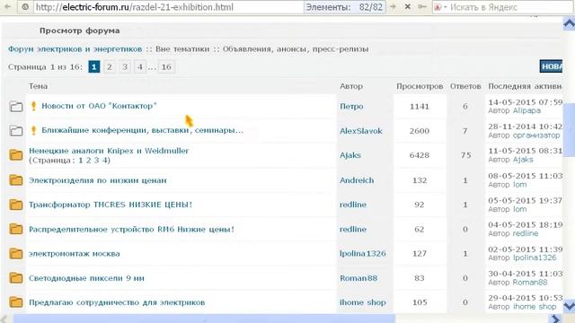Open author redline of Трансформатор topic
This screenshot has width=575, height=323.
coord(353,205)
